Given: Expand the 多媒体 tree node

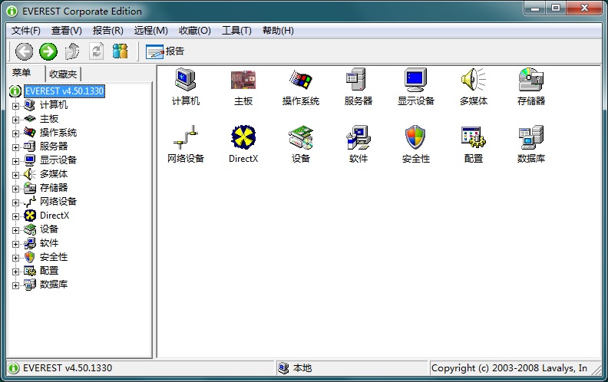Looking at the screenshot, I should click(x=15, y=175).
